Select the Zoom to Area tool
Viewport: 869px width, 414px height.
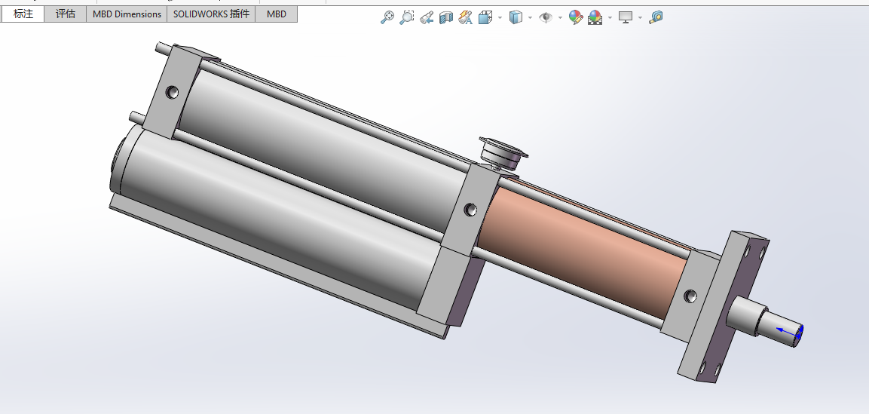pyautogui.click(x=407, y=17)
